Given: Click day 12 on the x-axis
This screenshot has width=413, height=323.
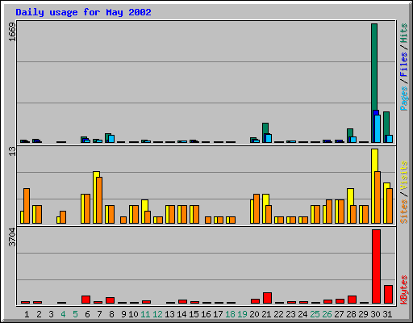Looking at the screenshot, I should (x=157, y=314).
